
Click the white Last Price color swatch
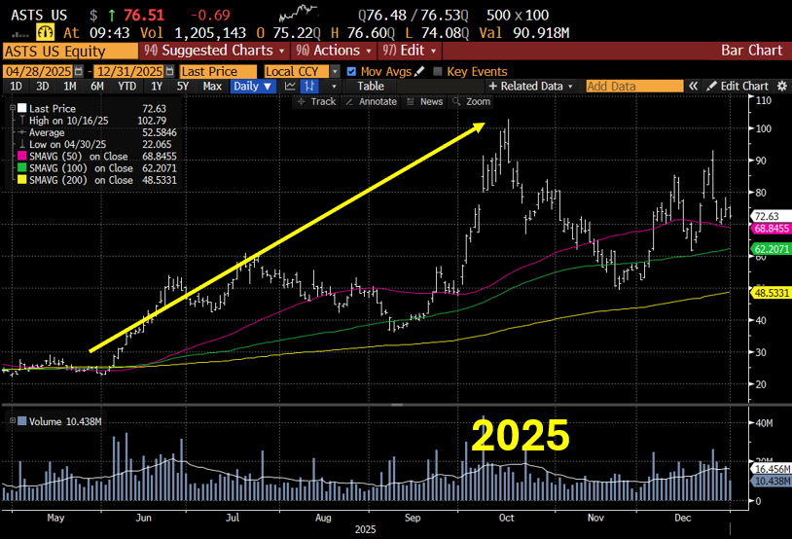click(x=21, y=108)
